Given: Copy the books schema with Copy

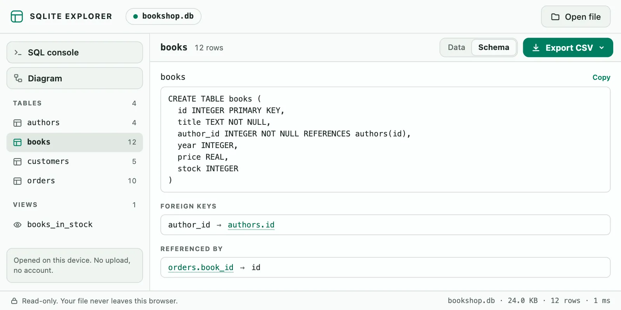Looking at the screenshot, I should click(x=601, y=77).
